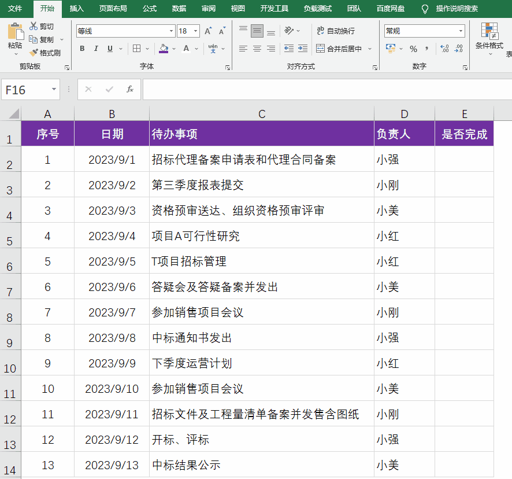Decrease indent icon

point(289,49)
